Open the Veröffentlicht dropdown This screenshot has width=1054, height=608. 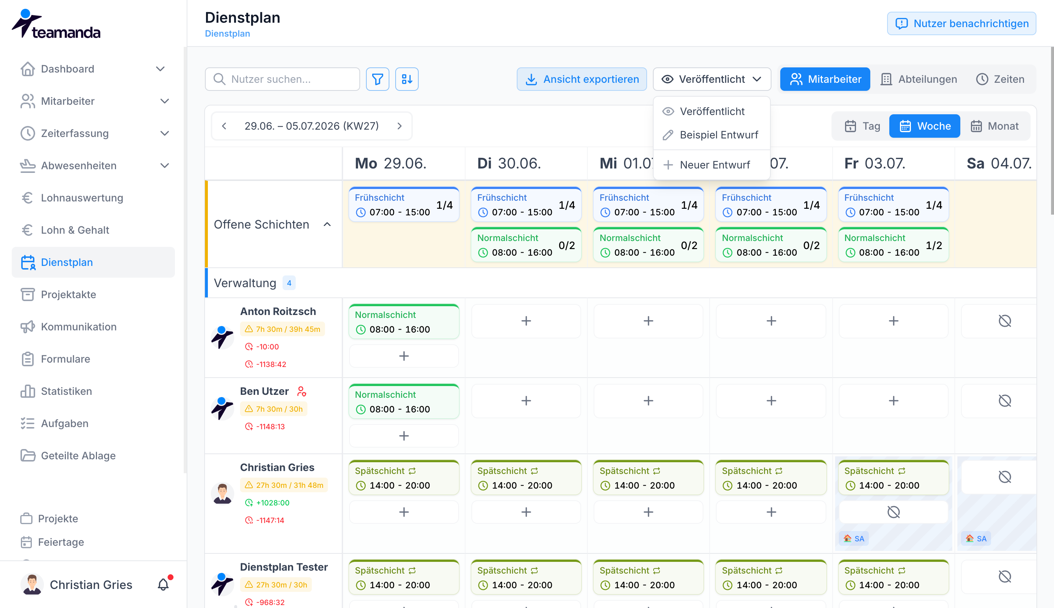pos(711,79)
